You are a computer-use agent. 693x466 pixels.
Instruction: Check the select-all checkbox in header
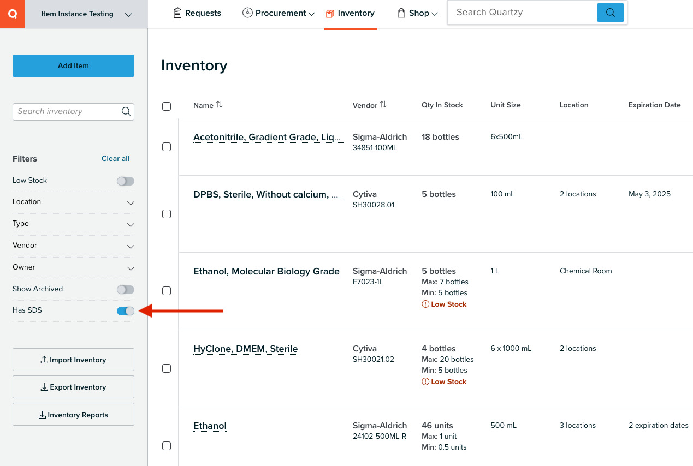coord(167,106)
